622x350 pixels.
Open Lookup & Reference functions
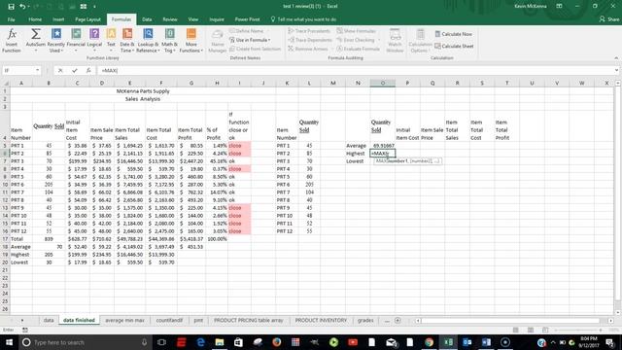(x=148, y=41)
